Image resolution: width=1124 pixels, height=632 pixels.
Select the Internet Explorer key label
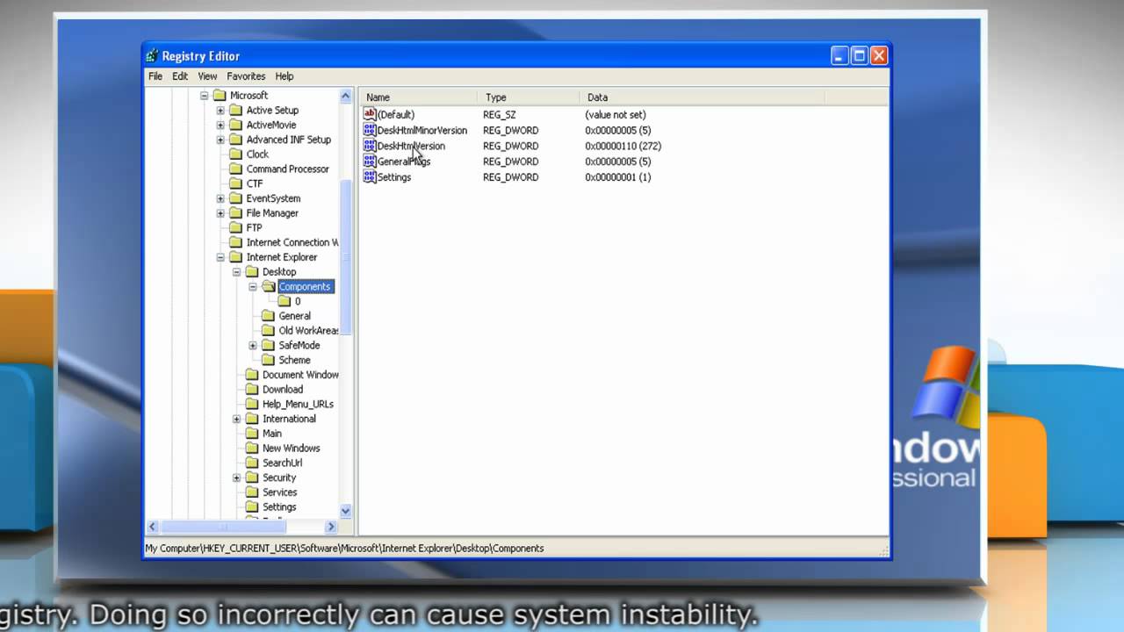pos(282,257)
